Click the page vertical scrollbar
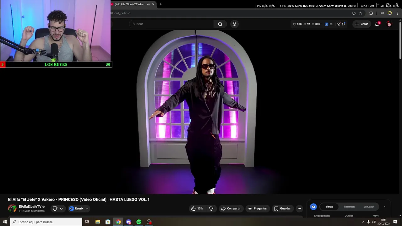This screenshot has height=226, width=402. 400,40
